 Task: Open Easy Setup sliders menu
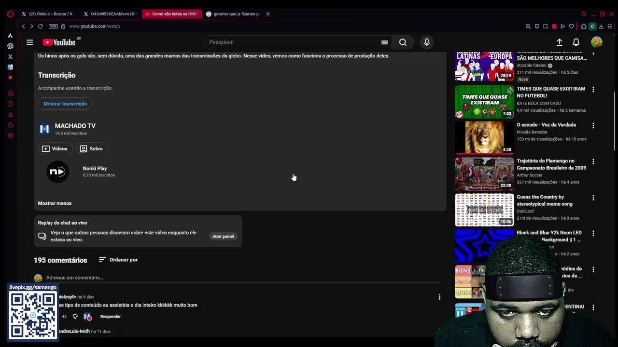[x=610, y=27]
